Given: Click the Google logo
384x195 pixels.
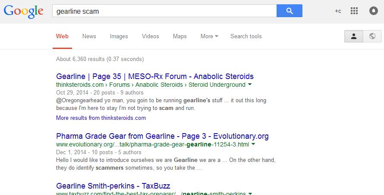Looking at the screenshot, I should point(24,12).
